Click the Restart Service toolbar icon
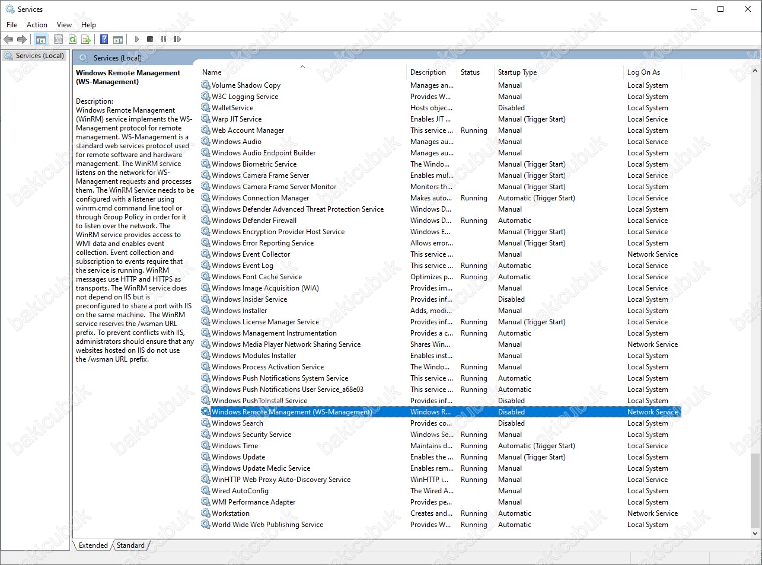The width and height of the screenshot is (762, 565). (x=177, y=39)
